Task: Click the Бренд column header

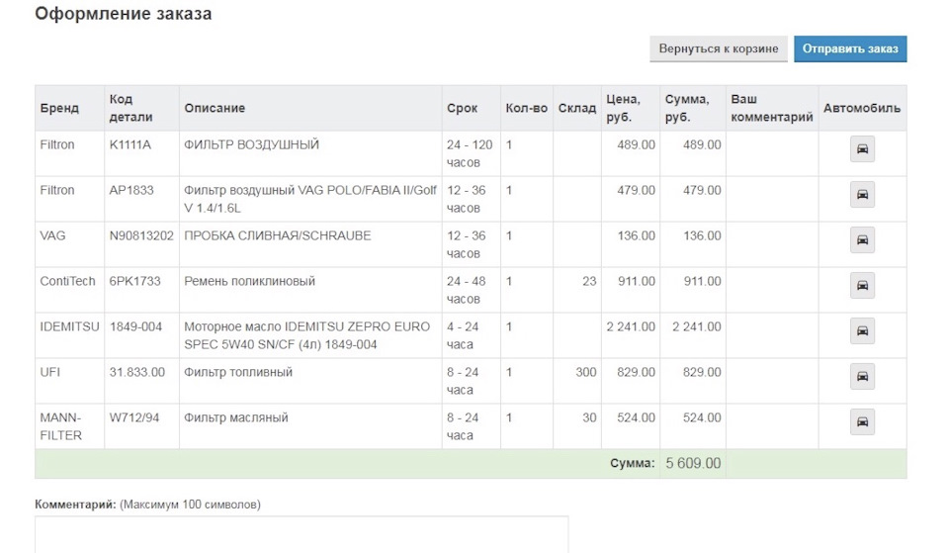Action: click(x=59, y=108)
